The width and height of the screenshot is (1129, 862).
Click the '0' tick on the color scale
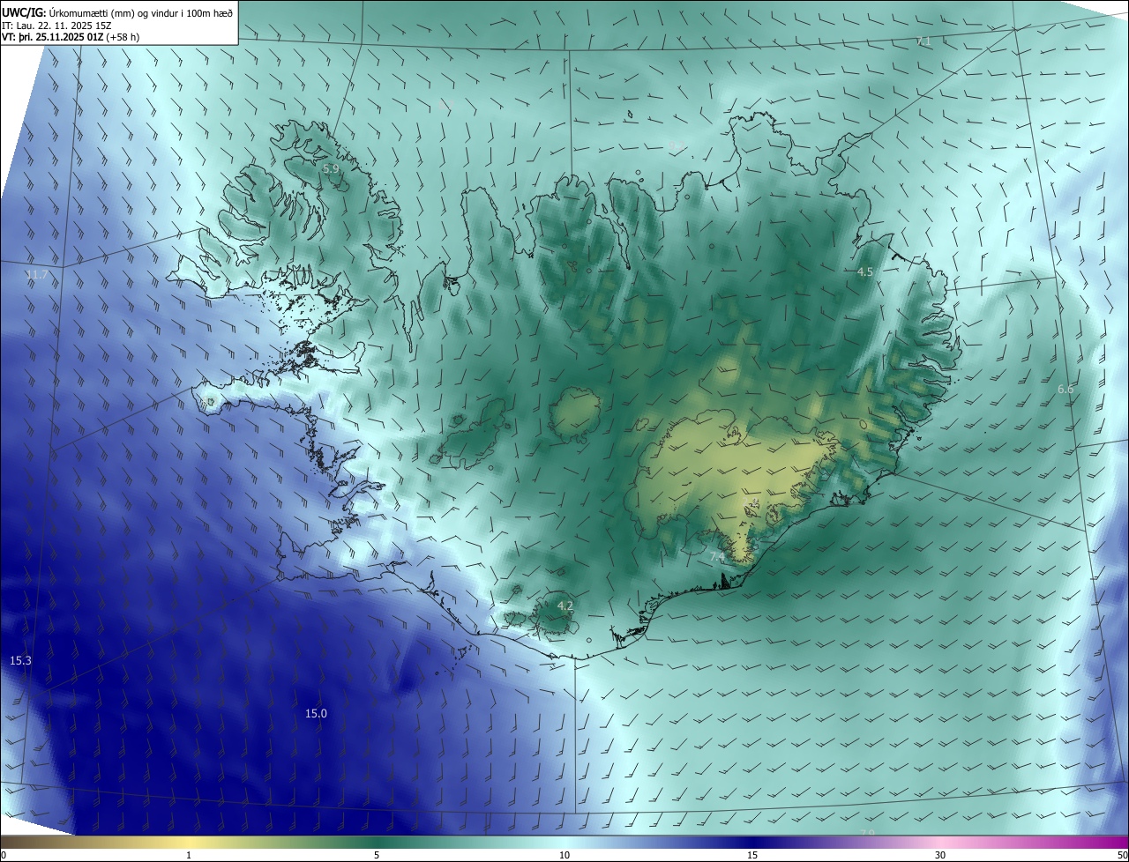coord(4,855)
